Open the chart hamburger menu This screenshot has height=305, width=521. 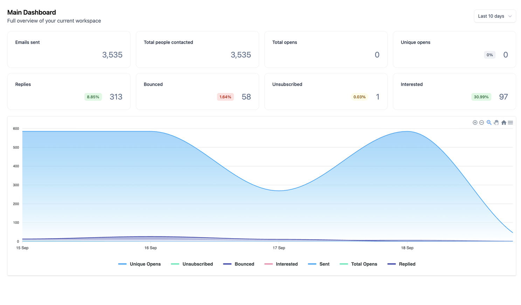point(510,122)
